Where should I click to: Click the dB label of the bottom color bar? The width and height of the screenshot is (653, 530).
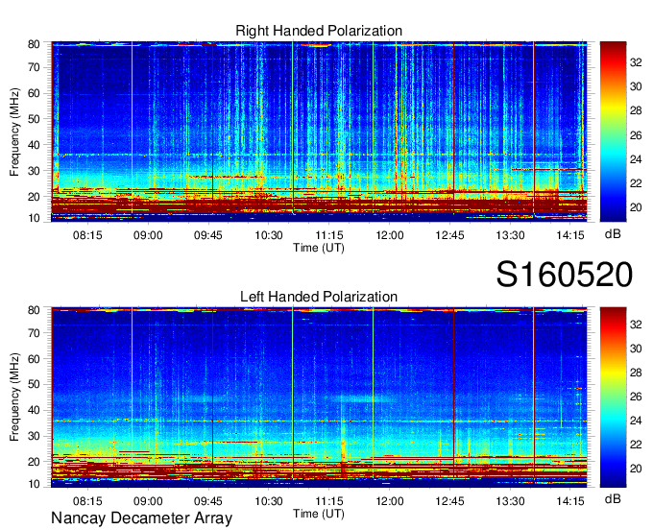pos(613,498)
